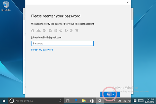Click the Cortana circle icon
This screenshot has width=156, height=104.
12,101
